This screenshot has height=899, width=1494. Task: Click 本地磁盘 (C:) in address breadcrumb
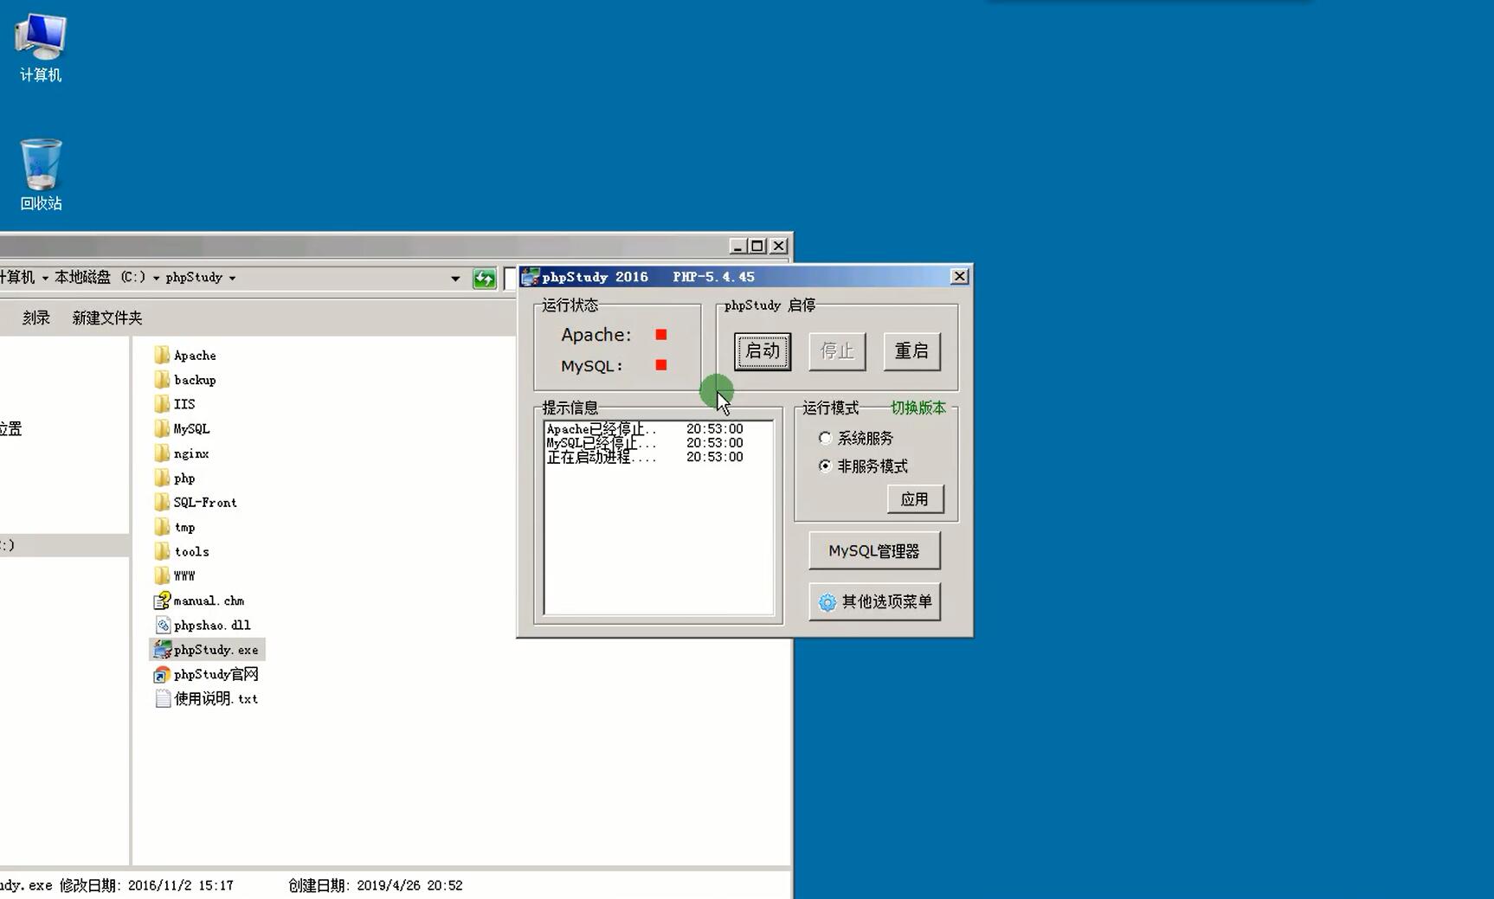tap(100, 278)
